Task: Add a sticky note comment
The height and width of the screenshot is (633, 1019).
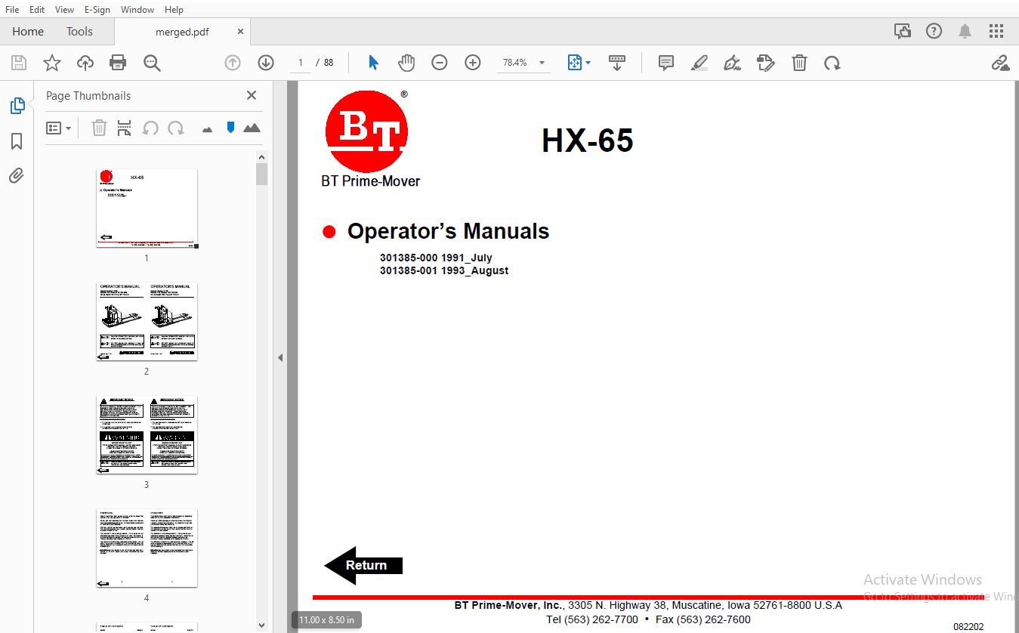Action: coord(666,63)
